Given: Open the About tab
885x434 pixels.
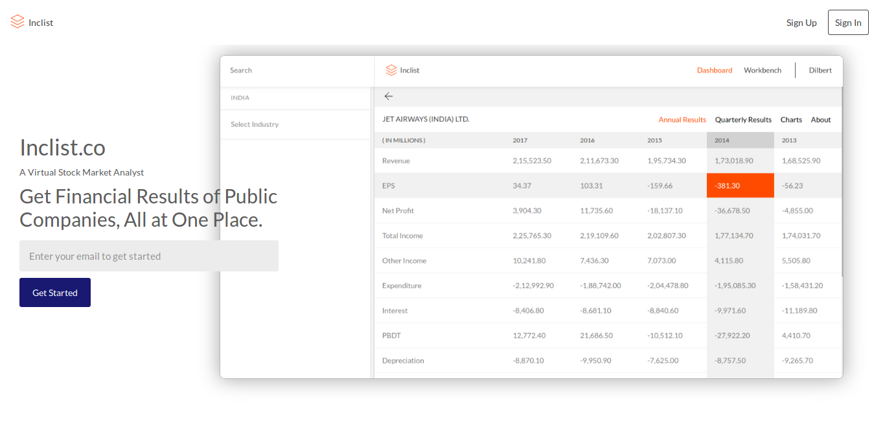Looking at the screenshot, I should 821,120.
